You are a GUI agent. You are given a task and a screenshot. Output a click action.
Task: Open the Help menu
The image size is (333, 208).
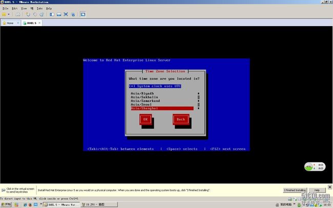[49, 9]
